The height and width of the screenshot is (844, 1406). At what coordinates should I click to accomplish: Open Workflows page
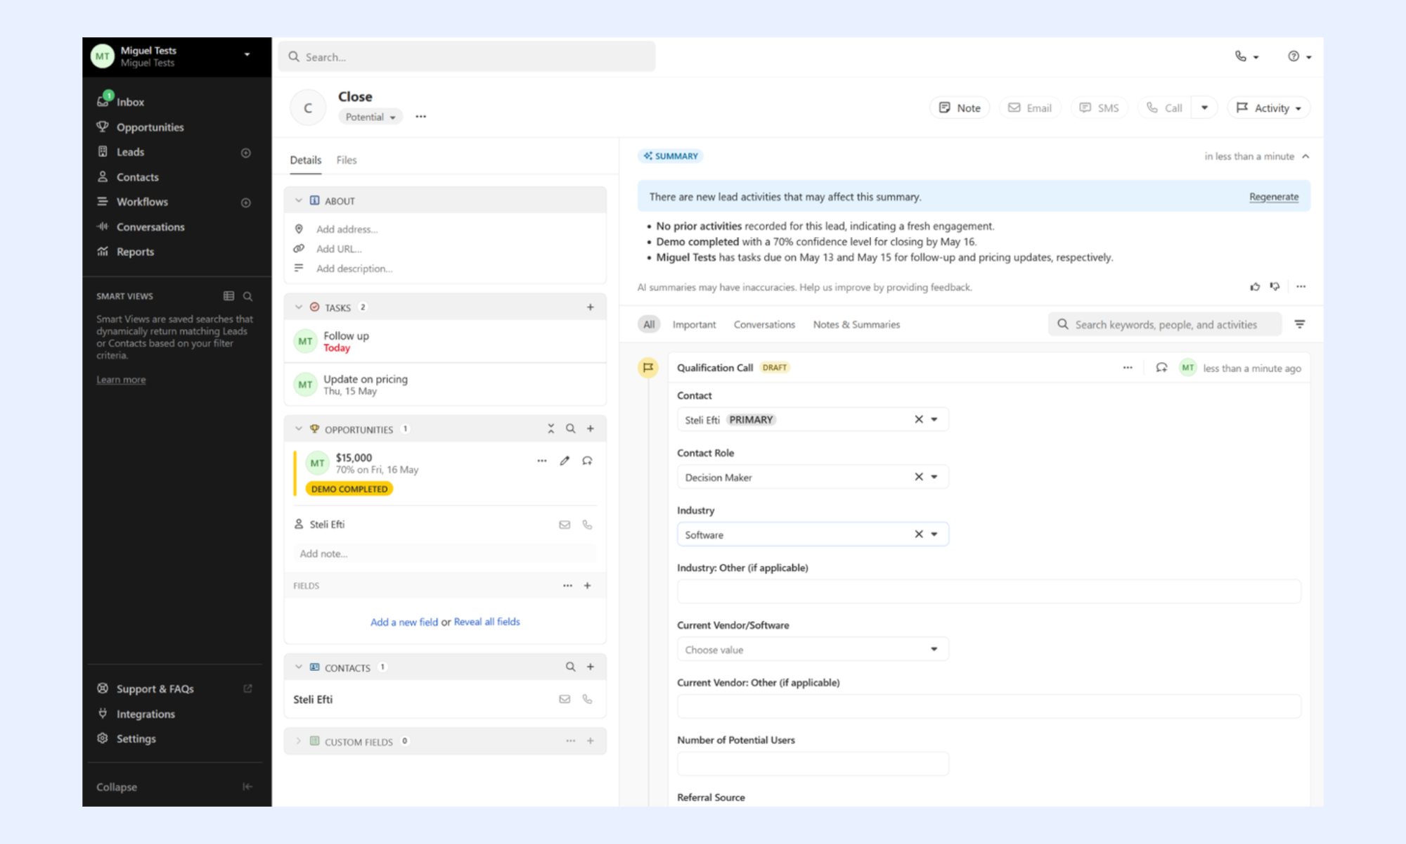click(142, 202)
